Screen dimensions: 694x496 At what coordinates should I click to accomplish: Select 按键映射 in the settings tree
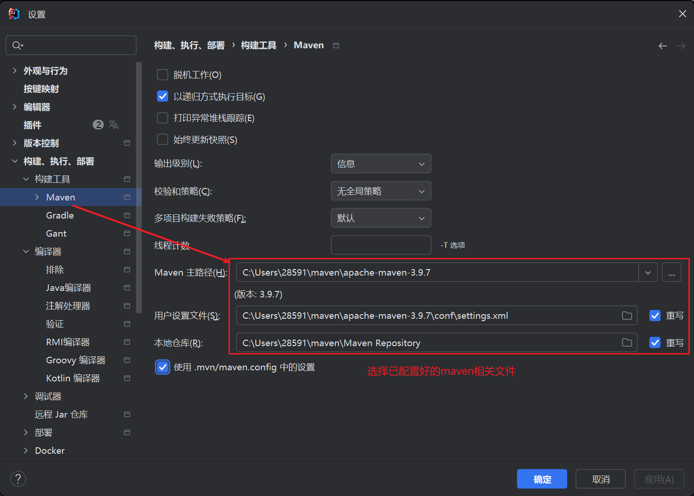pyautogui.click(x=41, y=89)
